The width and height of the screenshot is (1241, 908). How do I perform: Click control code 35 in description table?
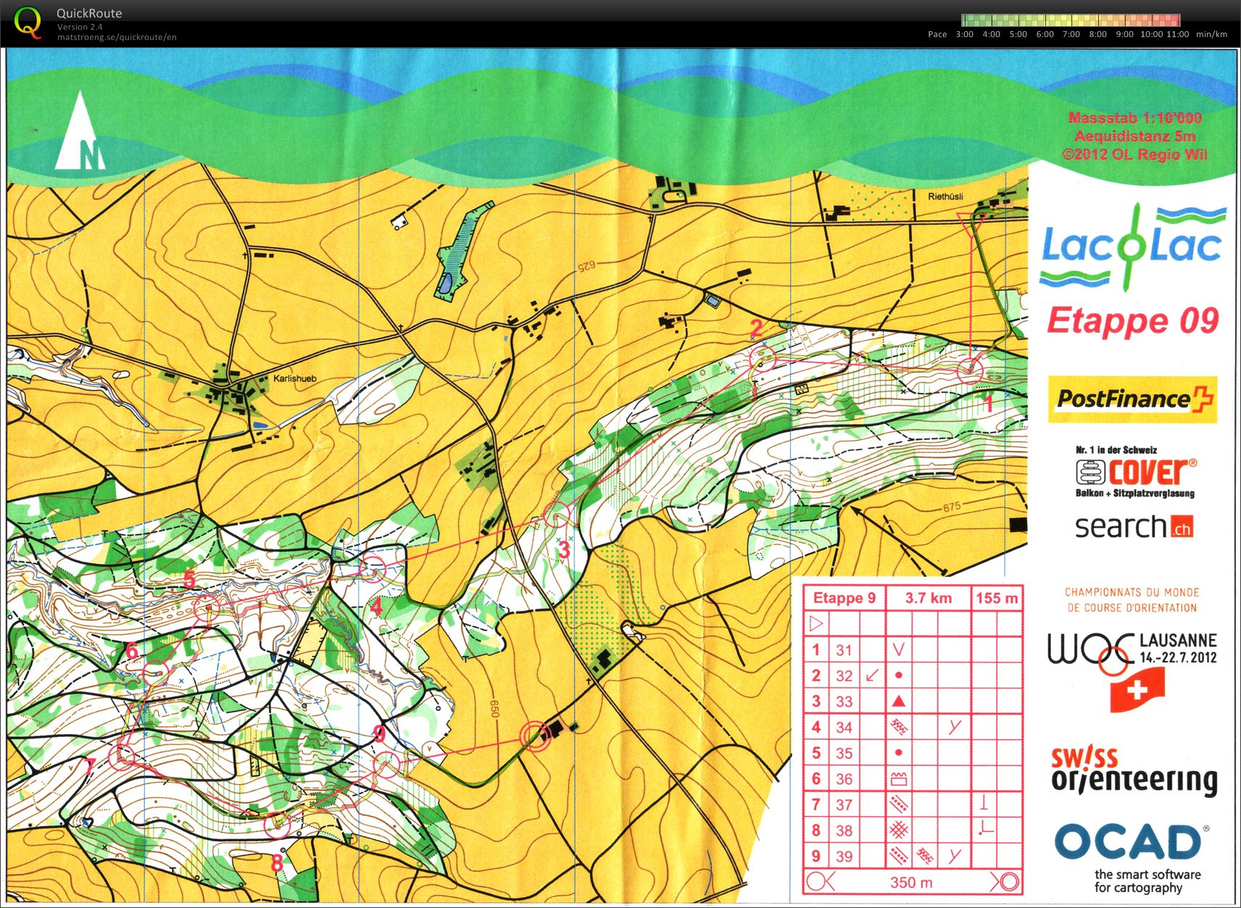pos(844,753)
